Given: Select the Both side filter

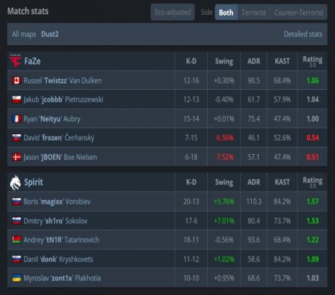Looking at the screenshot, I should 226,13.
